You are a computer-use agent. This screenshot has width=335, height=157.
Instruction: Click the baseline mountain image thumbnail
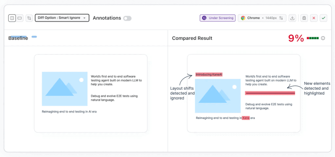click(65, 89)
